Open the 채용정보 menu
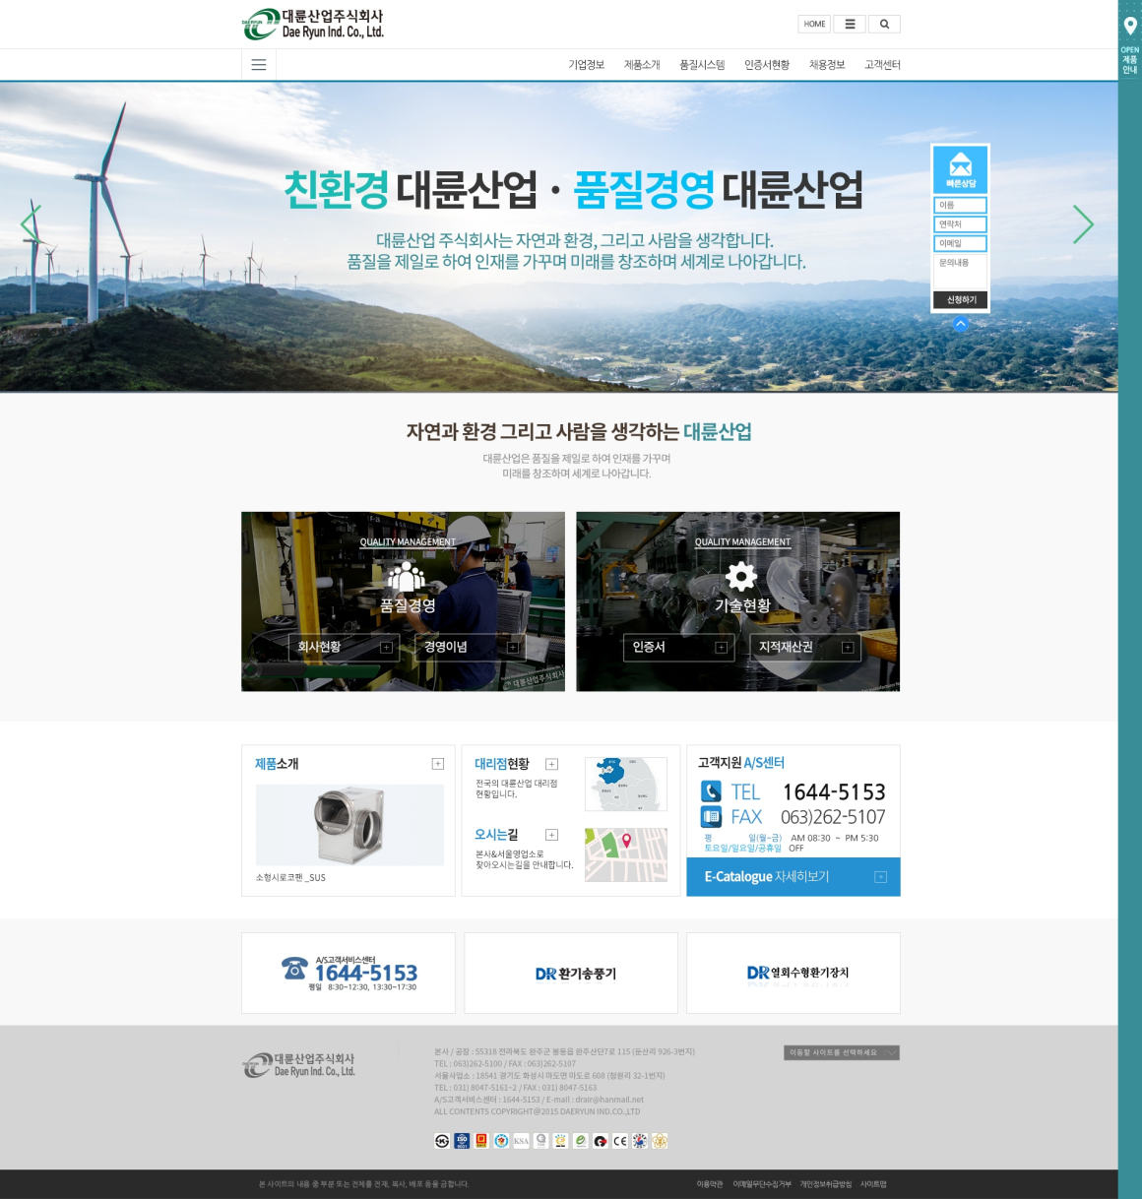The height and width of the screenshot is (1199, 1142). coord(827,65)
